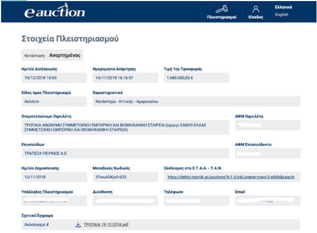Click the Ημ/νία Διεξαγωγής date field
Viewport: 317px width, 233px height.
pos(54,78)
